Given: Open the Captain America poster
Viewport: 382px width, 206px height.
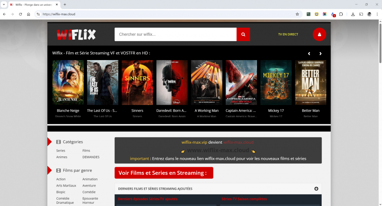Looking at the screenshot, I should (241, 82).
